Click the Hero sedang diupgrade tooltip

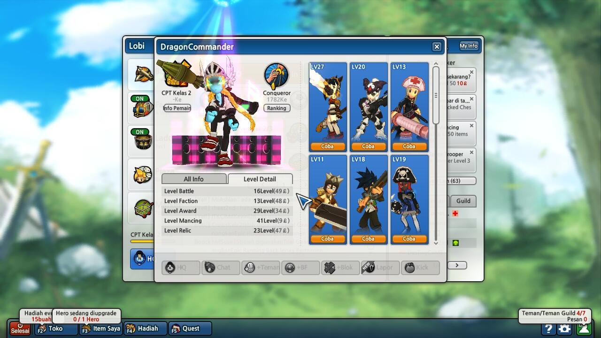[86, 316]
